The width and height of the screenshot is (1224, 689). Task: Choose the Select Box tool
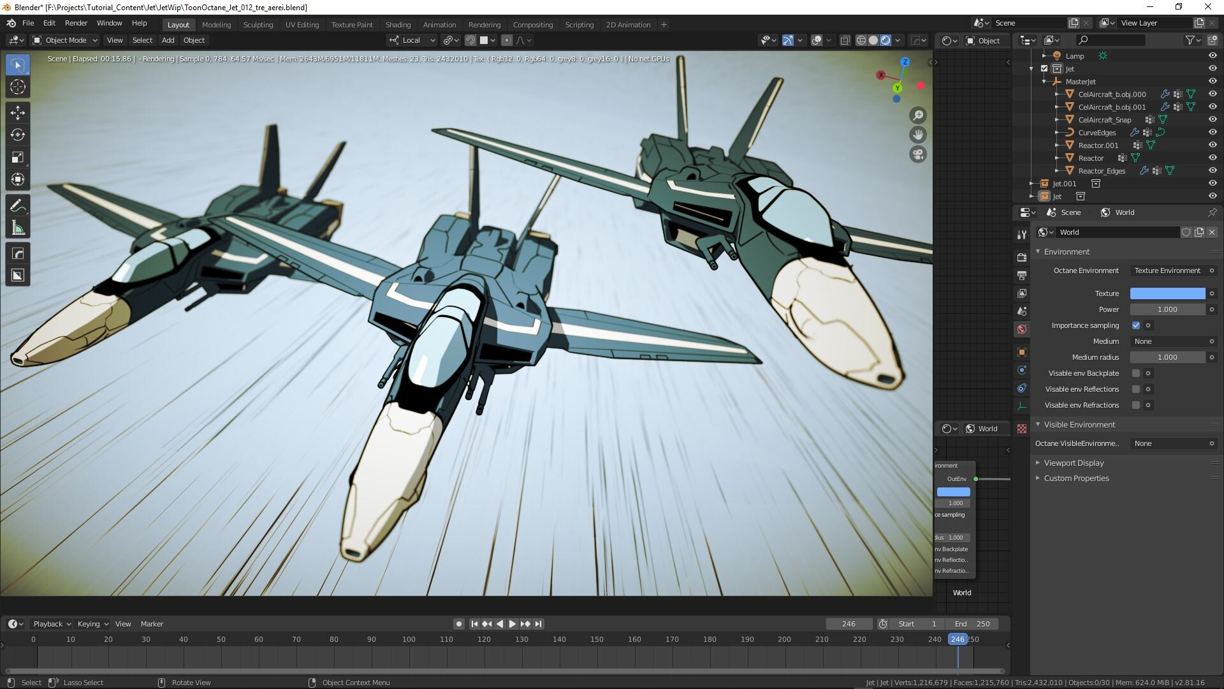click(x=18, y=65)
